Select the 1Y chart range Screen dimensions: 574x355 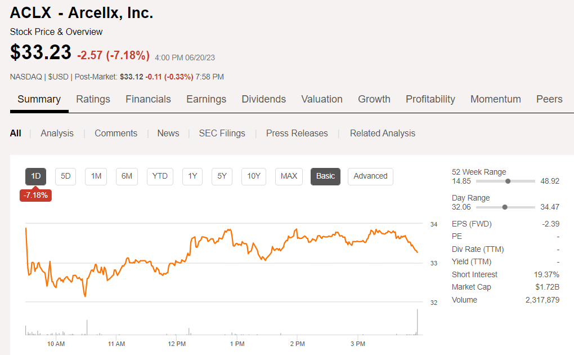192,176
